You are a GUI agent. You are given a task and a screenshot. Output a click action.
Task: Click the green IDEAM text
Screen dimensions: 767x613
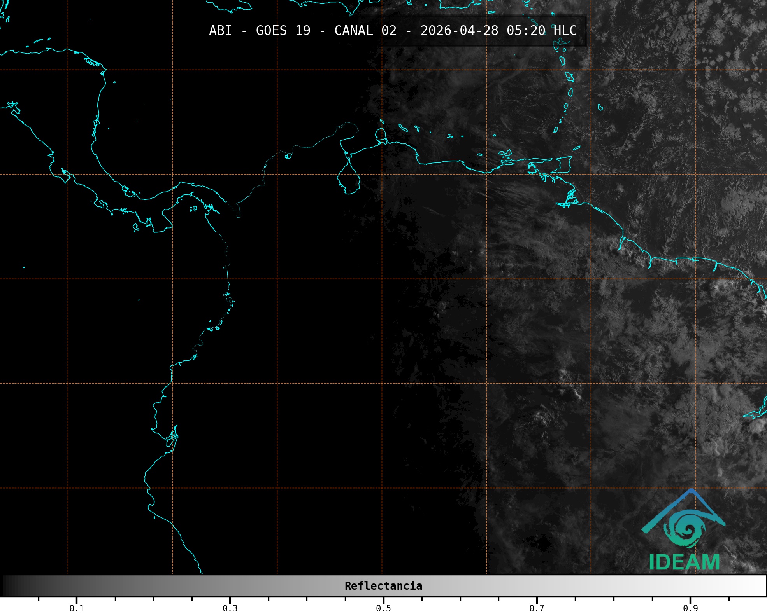coord(684,562)
